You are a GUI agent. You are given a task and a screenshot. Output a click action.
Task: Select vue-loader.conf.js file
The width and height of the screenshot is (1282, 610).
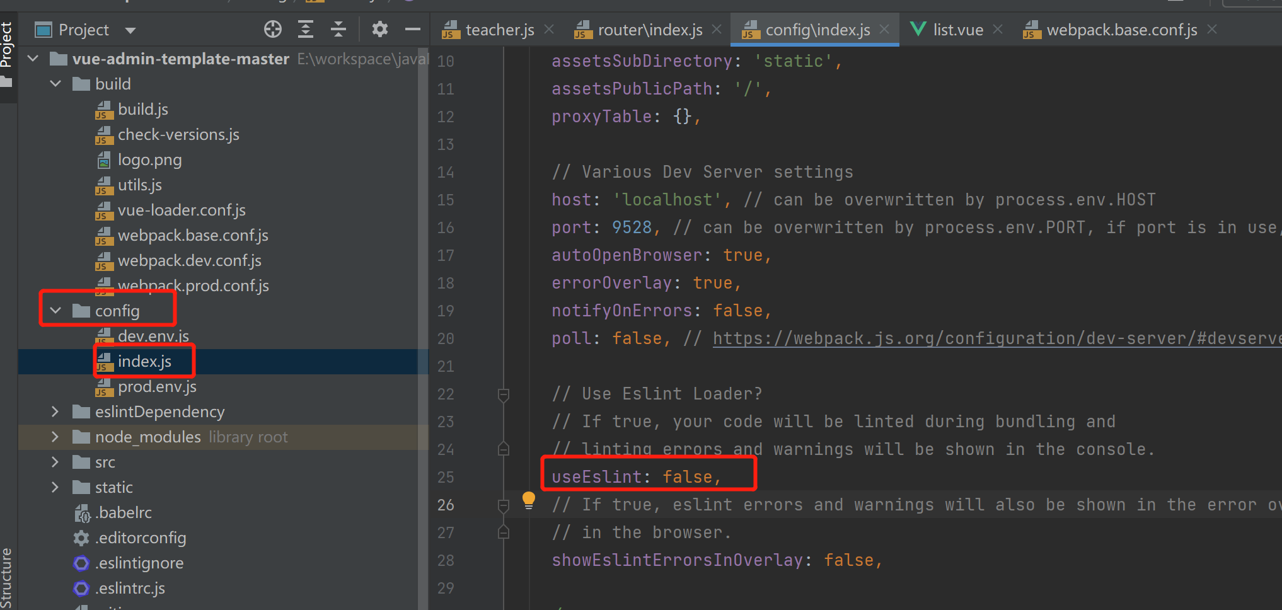point(182,210)
